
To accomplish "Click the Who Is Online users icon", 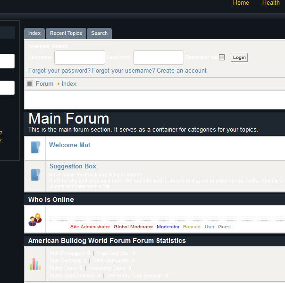I will coord(35,220).
